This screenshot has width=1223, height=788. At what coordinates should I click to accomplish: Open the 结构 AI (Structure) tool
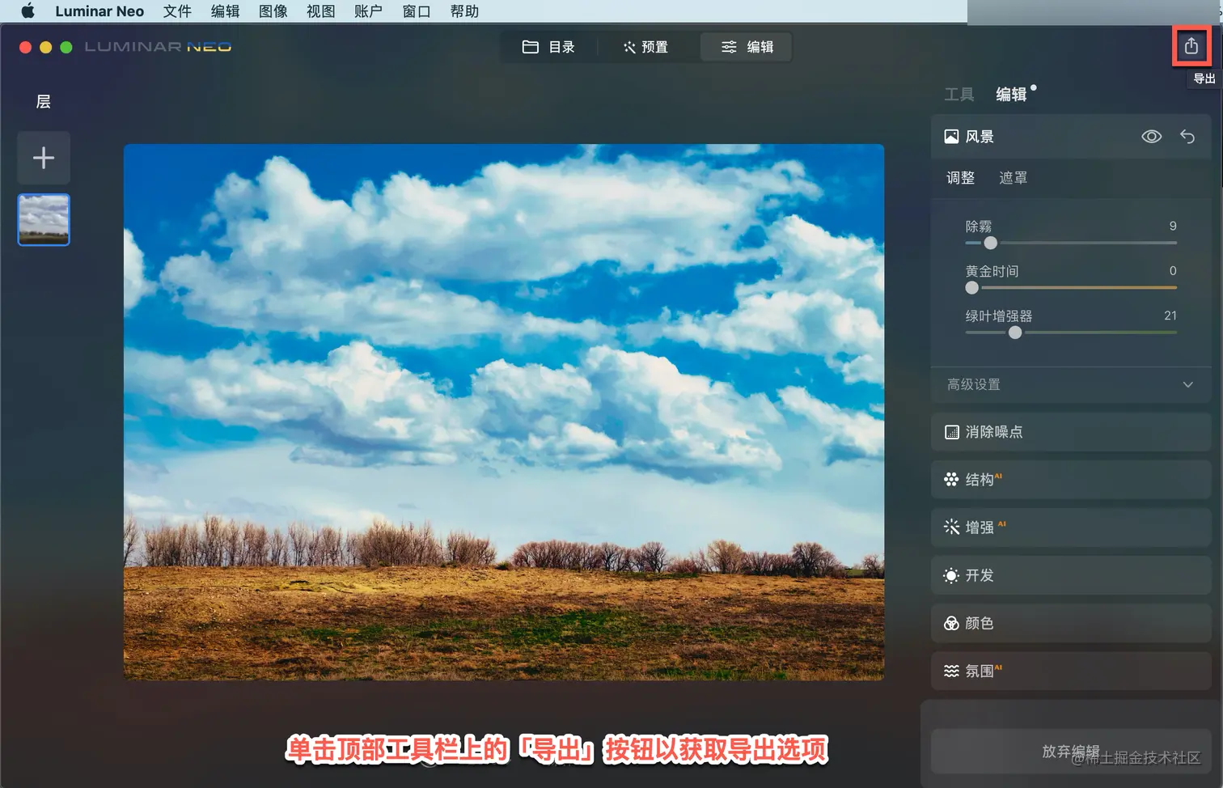1070,480
